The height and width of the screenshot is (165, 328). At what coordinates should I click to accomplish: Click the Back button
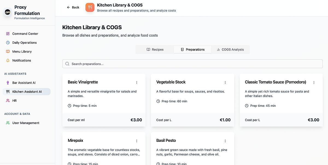pos(73,7)
